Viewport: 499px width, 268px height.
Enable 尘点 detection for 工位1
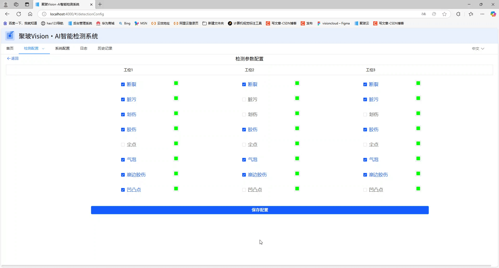(123, 145)
